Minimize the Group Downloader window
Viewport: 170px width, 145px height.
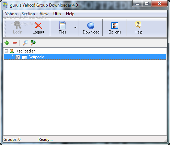click(137, 4)
